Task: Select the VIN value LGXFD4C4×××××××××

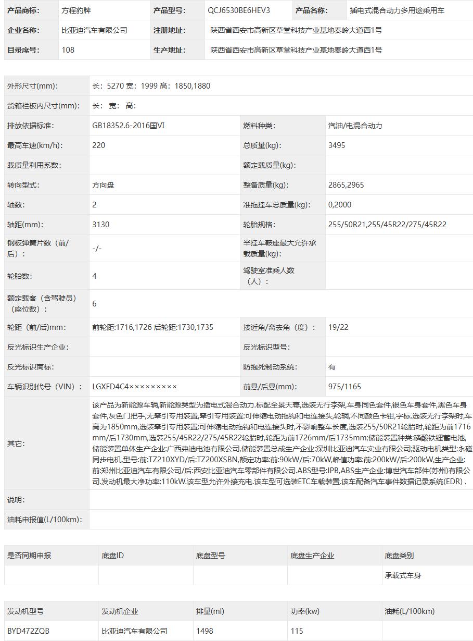Action: [x=134, y=387]
